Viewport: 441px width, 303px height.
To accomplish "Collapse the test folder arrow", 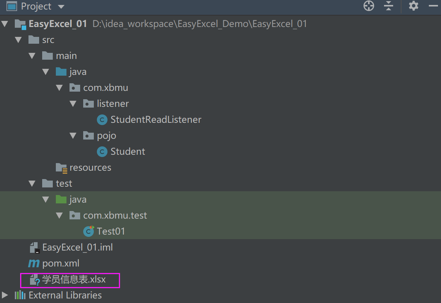I will [32, 184].
